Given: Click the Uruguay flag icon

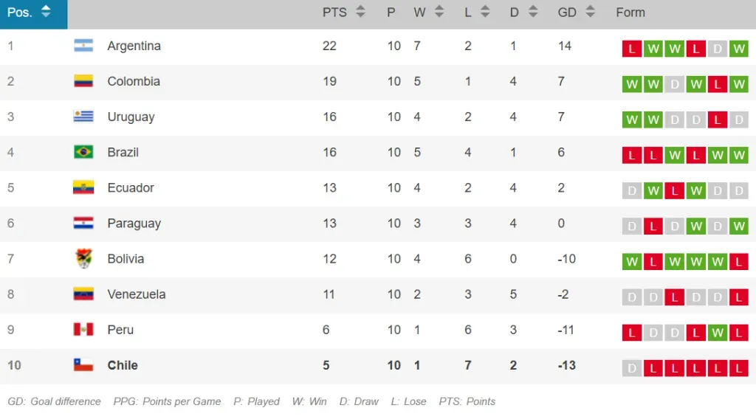Looking at the screenshot, I should coord(83,117).
